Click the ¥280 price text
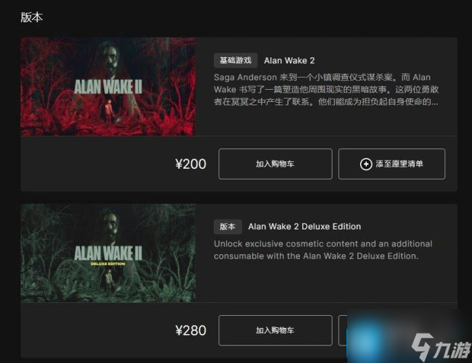Screen dimensions: 472x363 tap(191, 331)
